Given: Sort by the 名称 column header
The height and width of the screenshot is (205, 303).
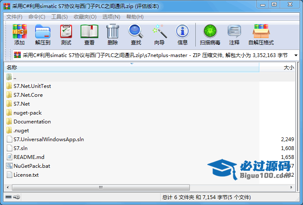Looking at the screenshot, I should coord(132,68).
